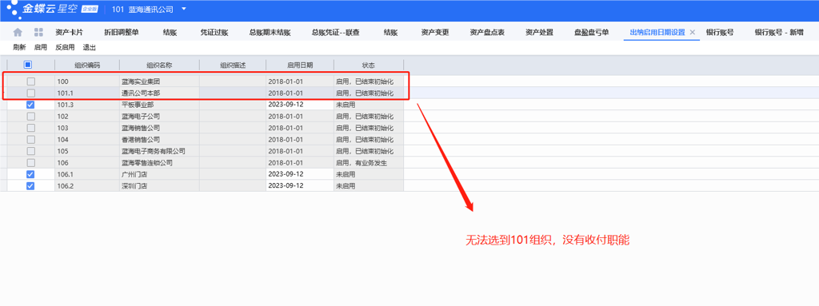
Task: Click the 启用日期 cell of 平板事业部 row
Action: pos(300,105)
